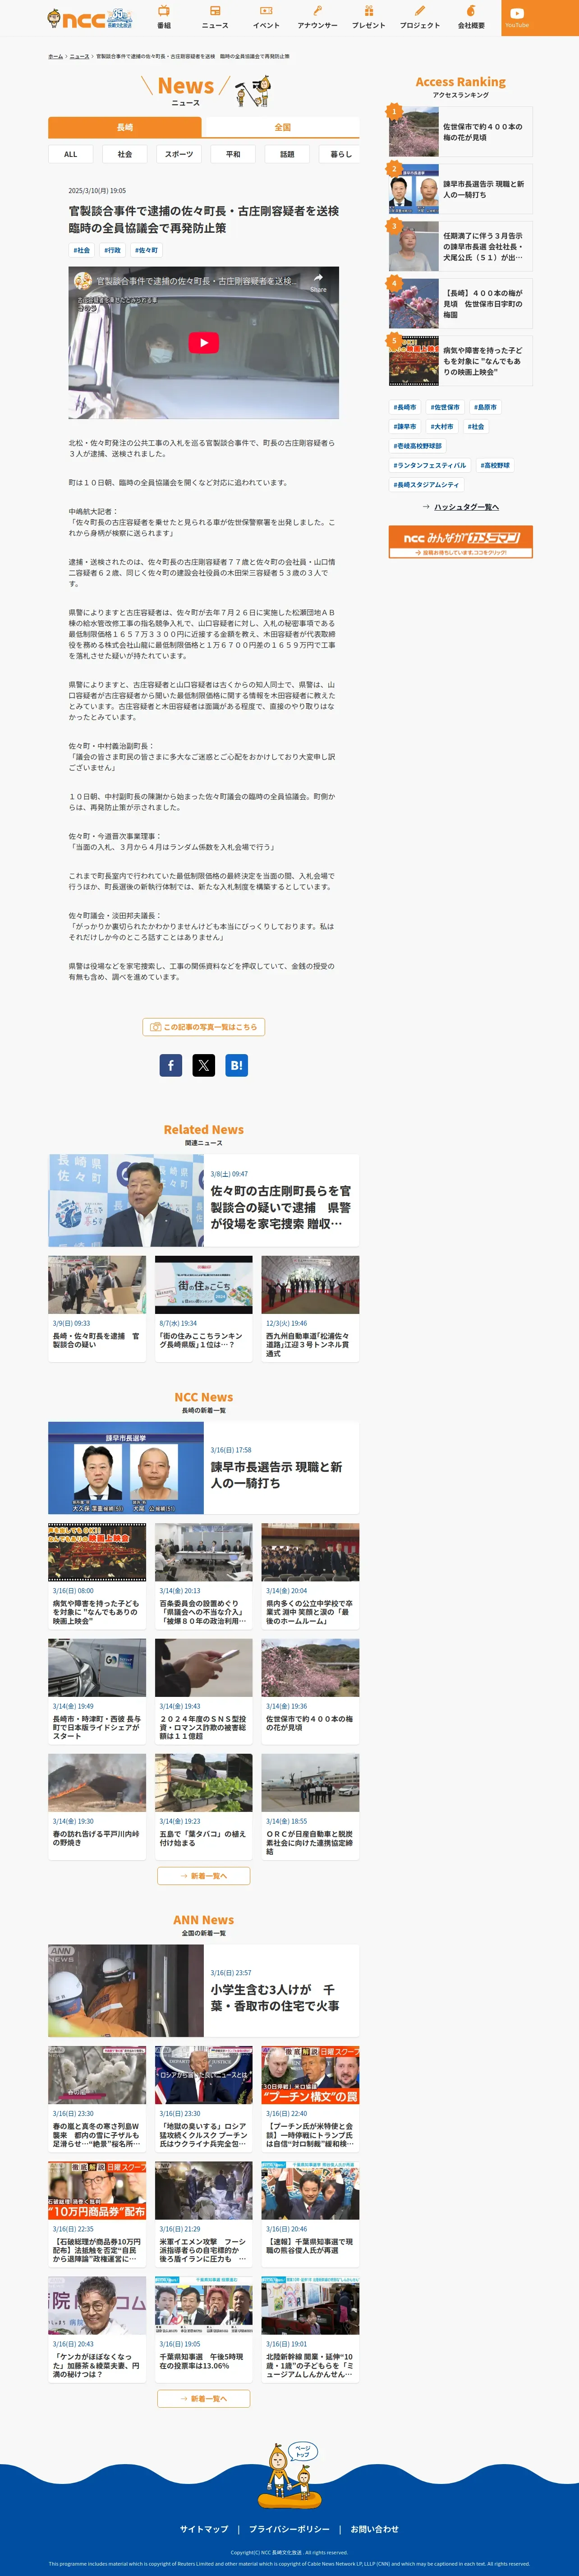Select the 平和 category filter
Image resolution: width=579 pixels, height=2576 pixels.
233,154
